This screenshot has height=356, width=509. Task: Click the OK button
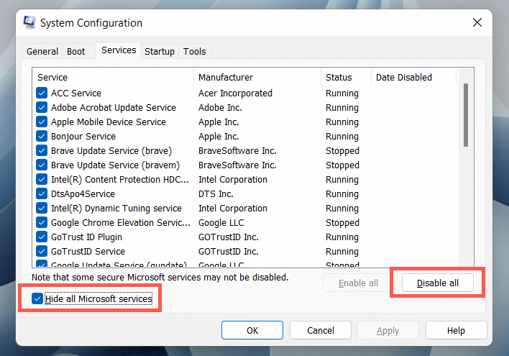pos(252,331)
